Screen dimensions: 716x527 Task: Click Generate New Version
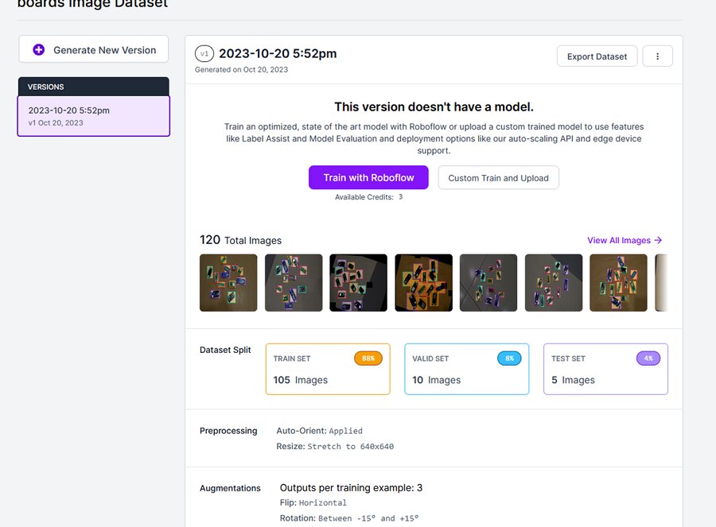(93, 49)
